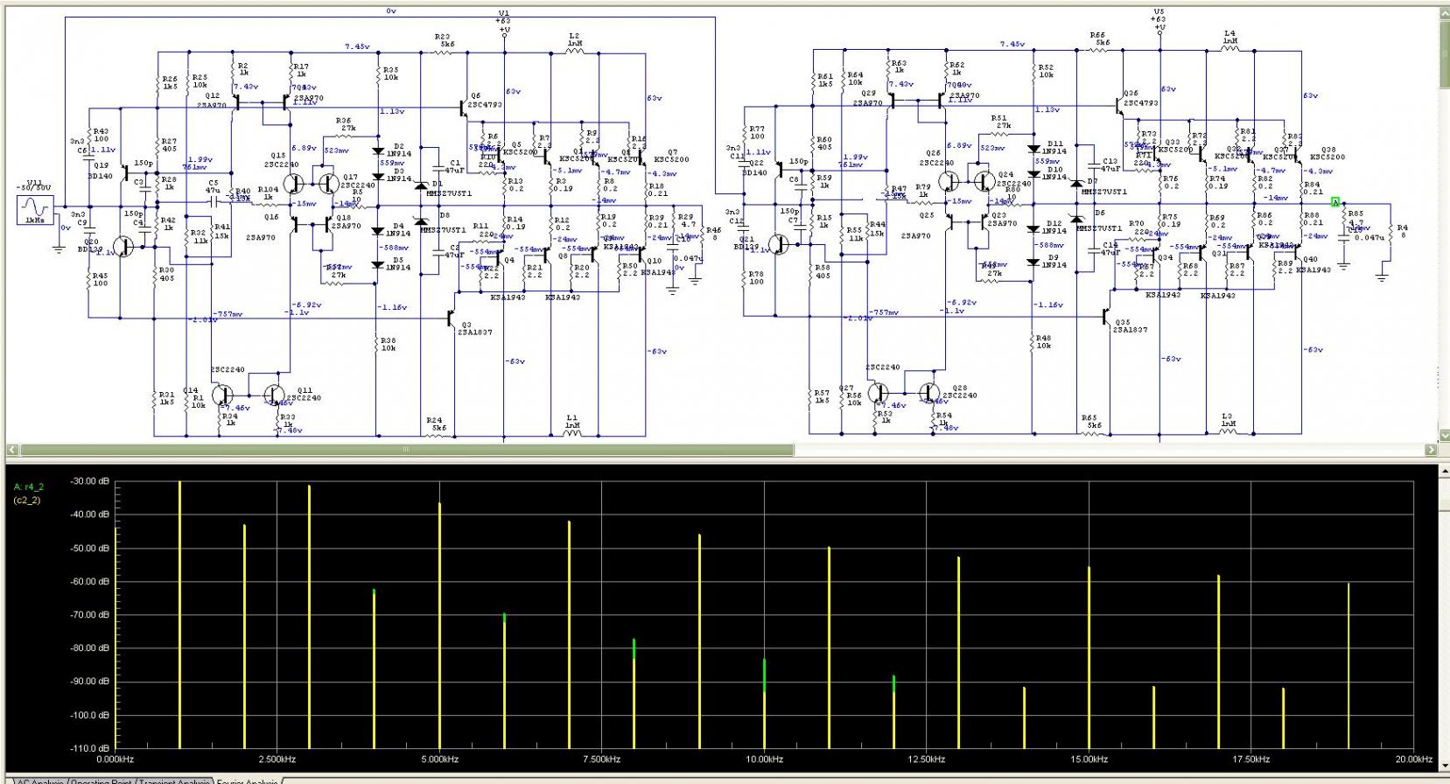Click the '-110.0 dB' axis label
Screen dimensions: 1450x784
[x=89, y=749]
